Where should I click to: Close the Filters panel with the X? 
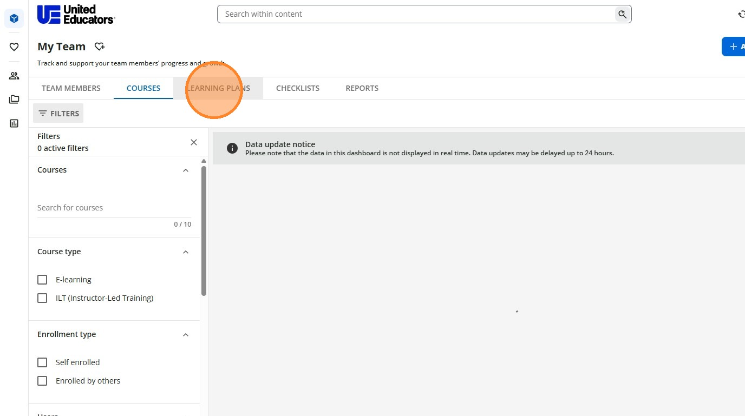pyautogui.click(x=194, y=142)
